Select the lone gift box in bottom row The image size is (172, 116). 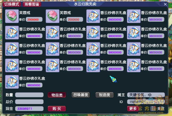pyautogui.click(x=12, y=82)
